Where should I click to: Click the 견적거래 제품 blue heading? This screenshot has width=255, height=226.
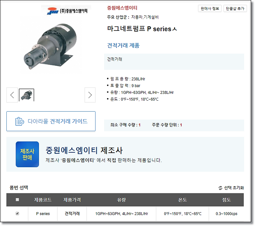point(123,45)
